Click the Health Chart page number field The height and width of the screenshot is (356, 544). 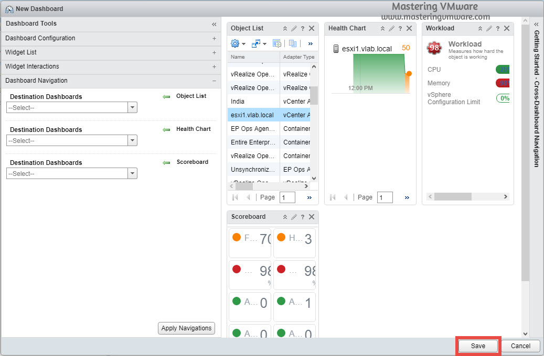(385, 197)
